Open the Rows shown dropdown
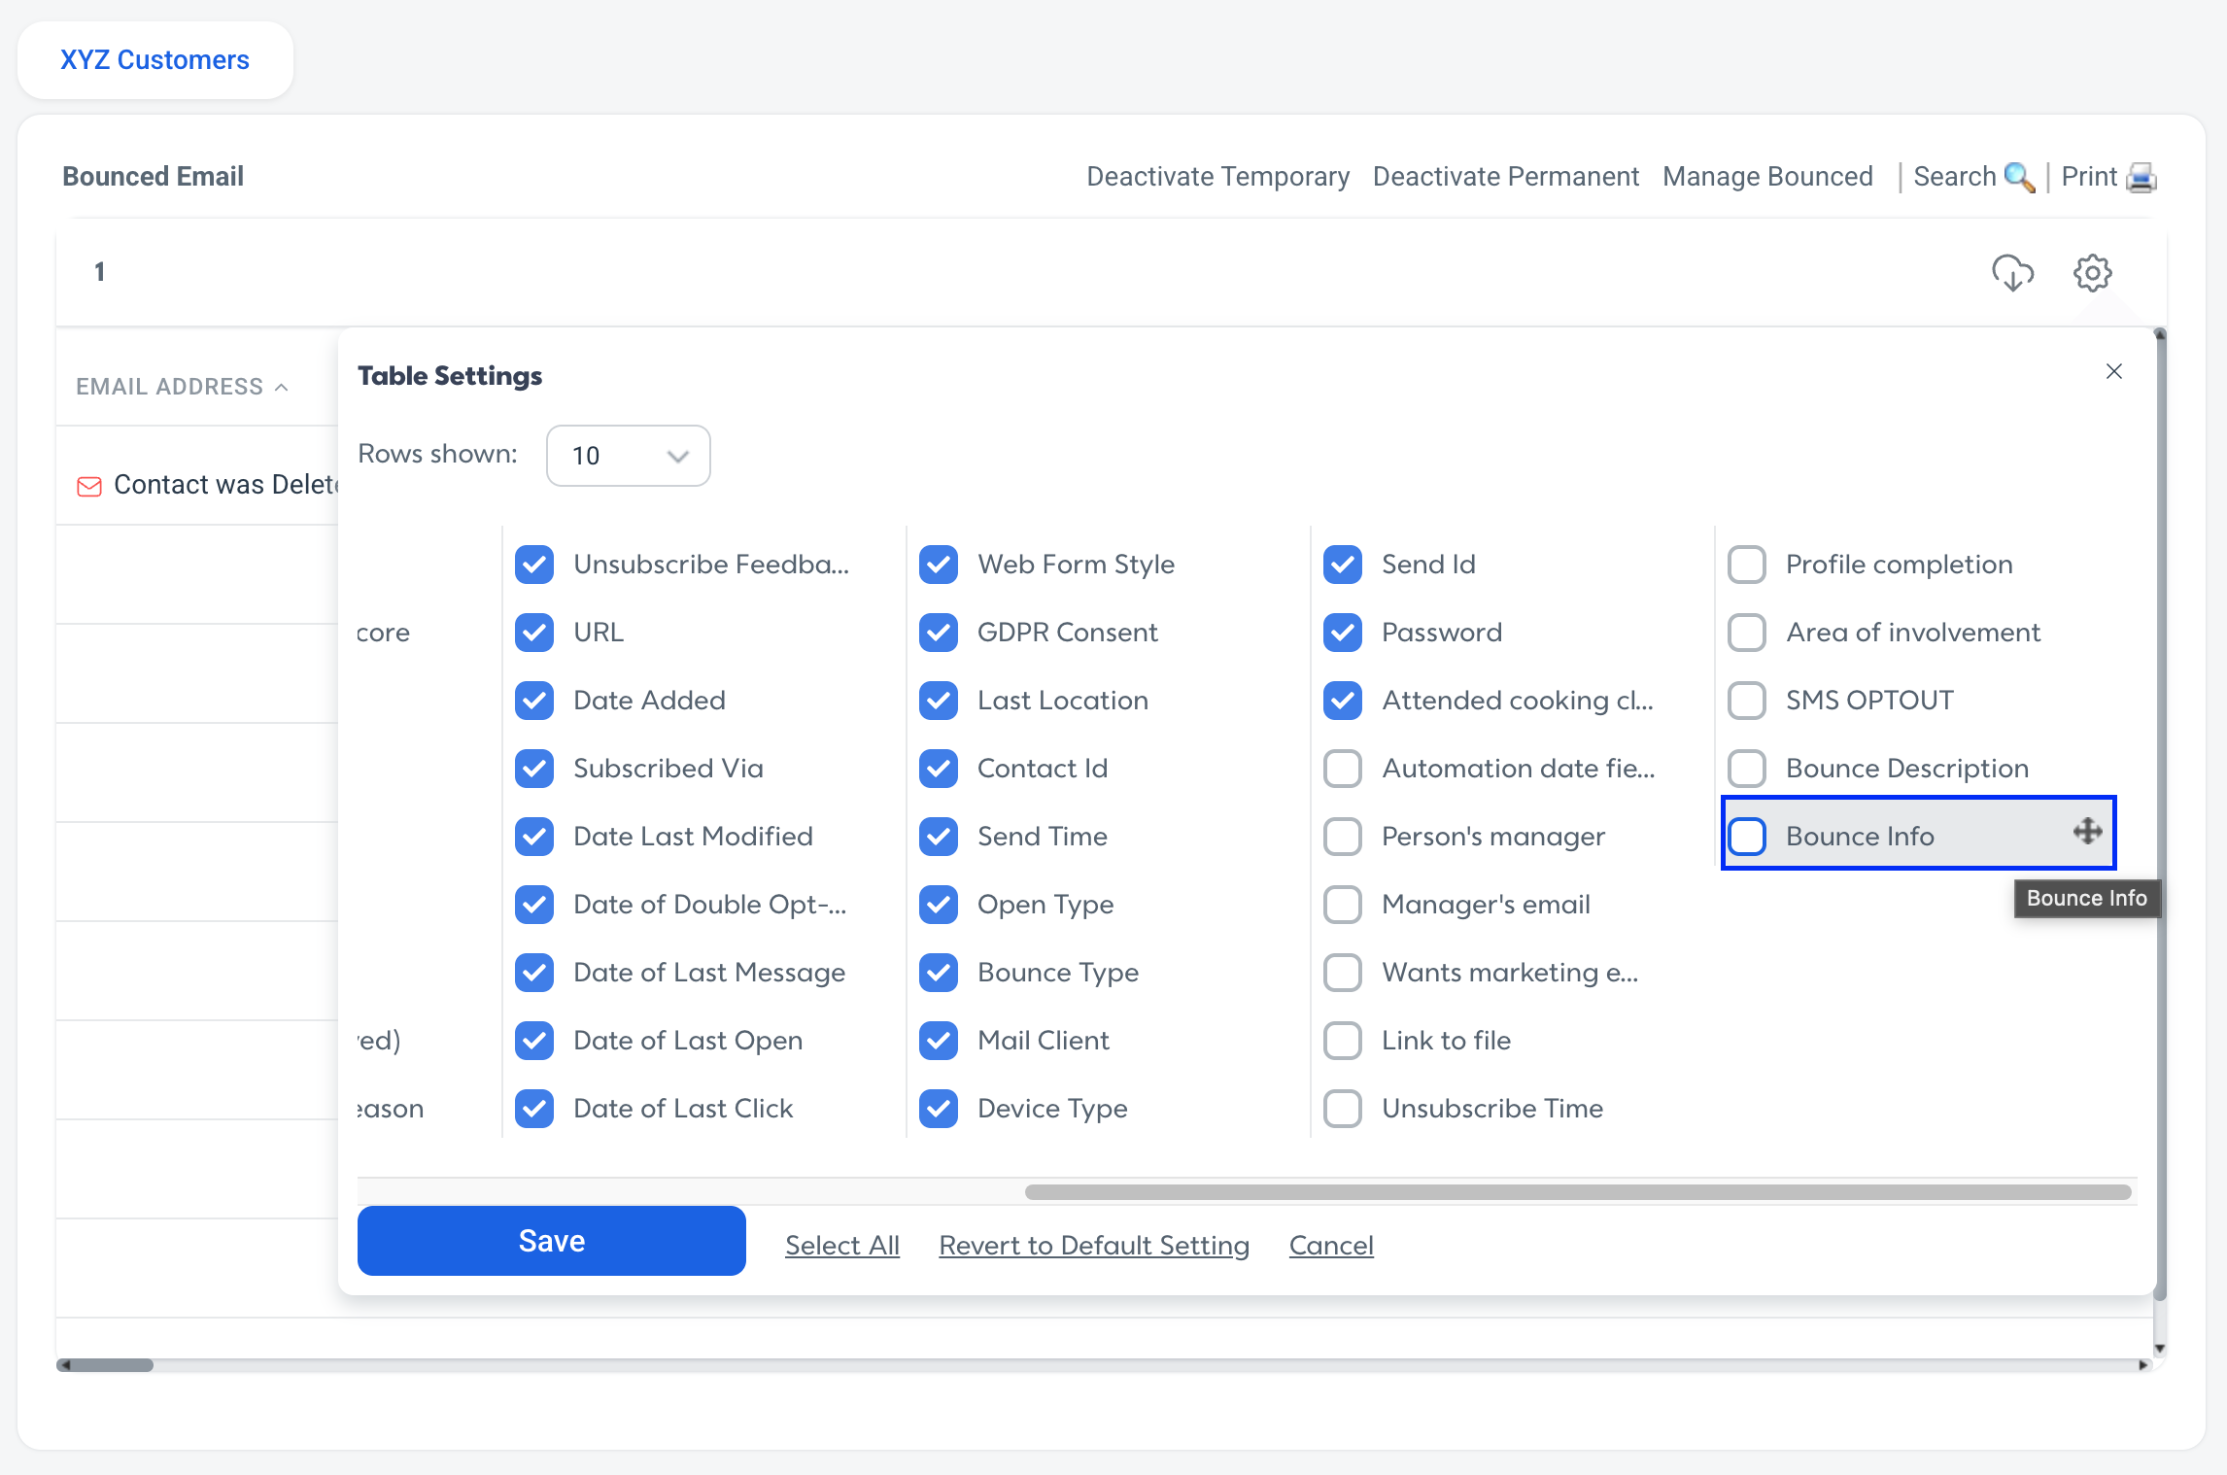Image resolution: width=2227 pixels, height=1475 pixels. click(x=629, y=456)
